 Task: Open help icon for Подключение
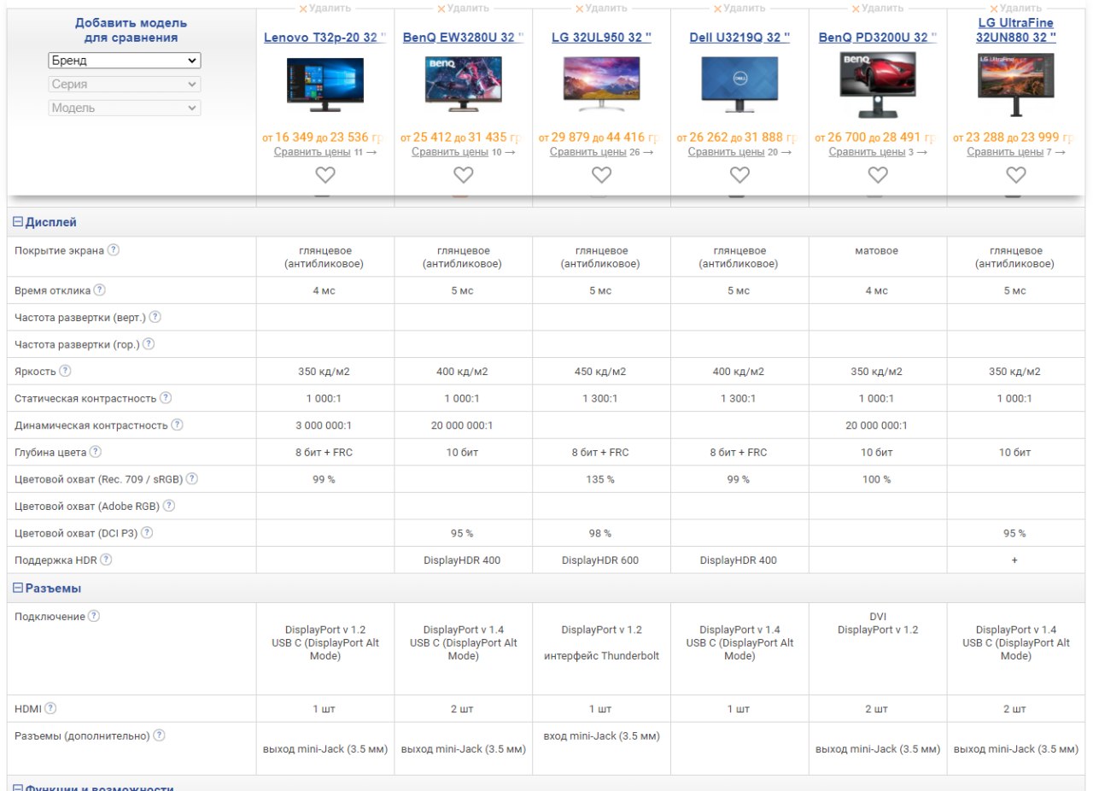[94, 616]
